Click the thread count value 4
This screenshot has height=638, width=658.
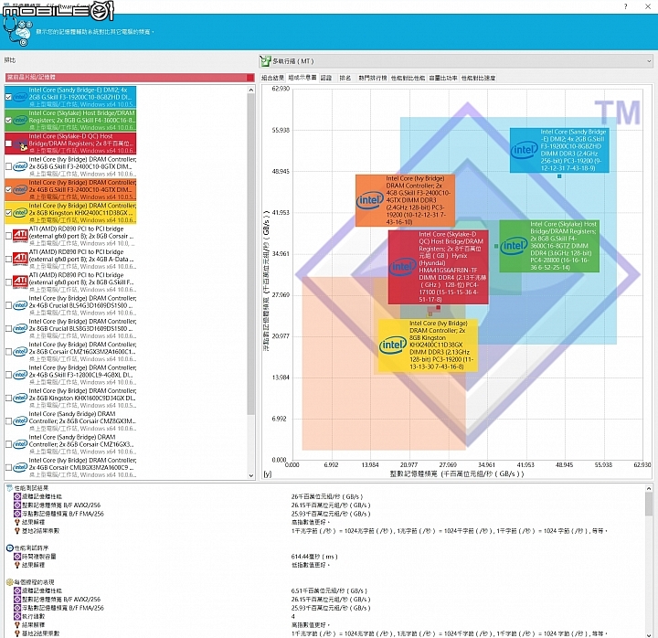point(293,617)
